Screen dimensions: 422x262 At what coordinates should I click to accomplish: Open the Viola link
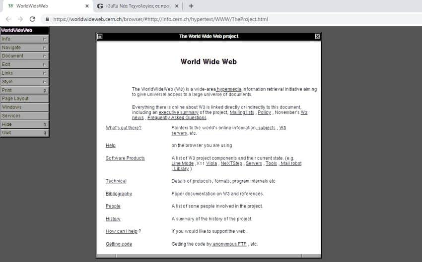(x=211, y=163)
